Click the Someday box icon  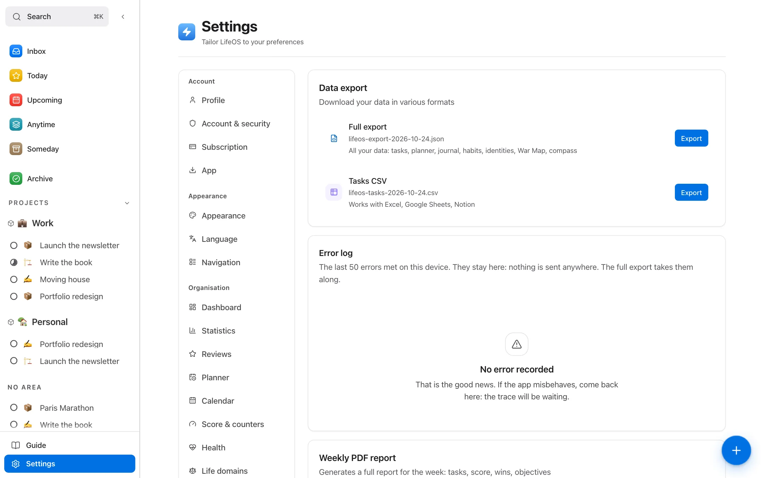(x=16, y=149)
